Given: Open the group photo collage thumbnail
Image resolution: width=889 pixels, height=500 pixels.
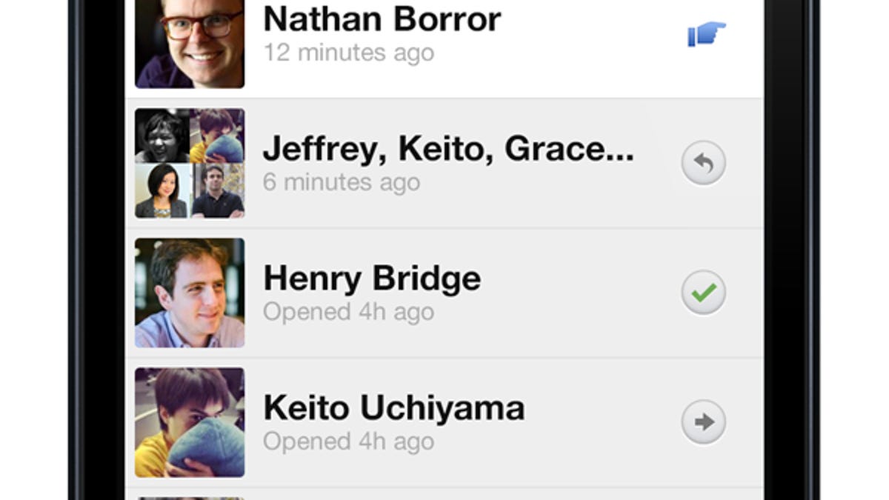Looking at the screenshot, I should point(190,163).
